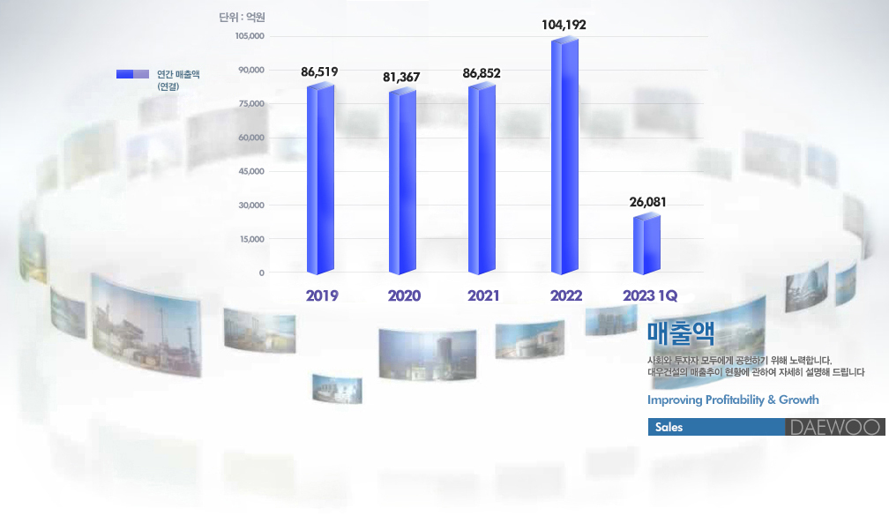Click the value label 104,192
This screenshot has height=523, width=889.
(564, 25)
